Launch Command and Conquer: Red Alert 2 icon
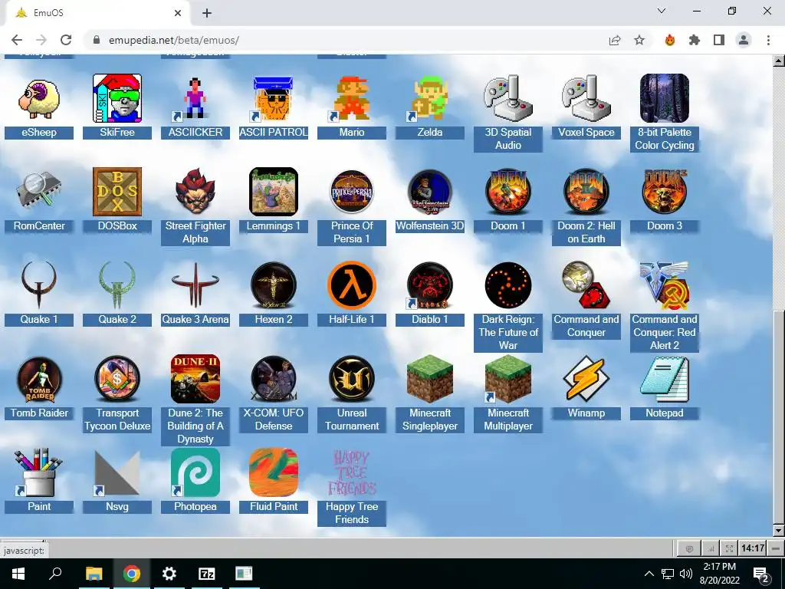 (665, 285)
